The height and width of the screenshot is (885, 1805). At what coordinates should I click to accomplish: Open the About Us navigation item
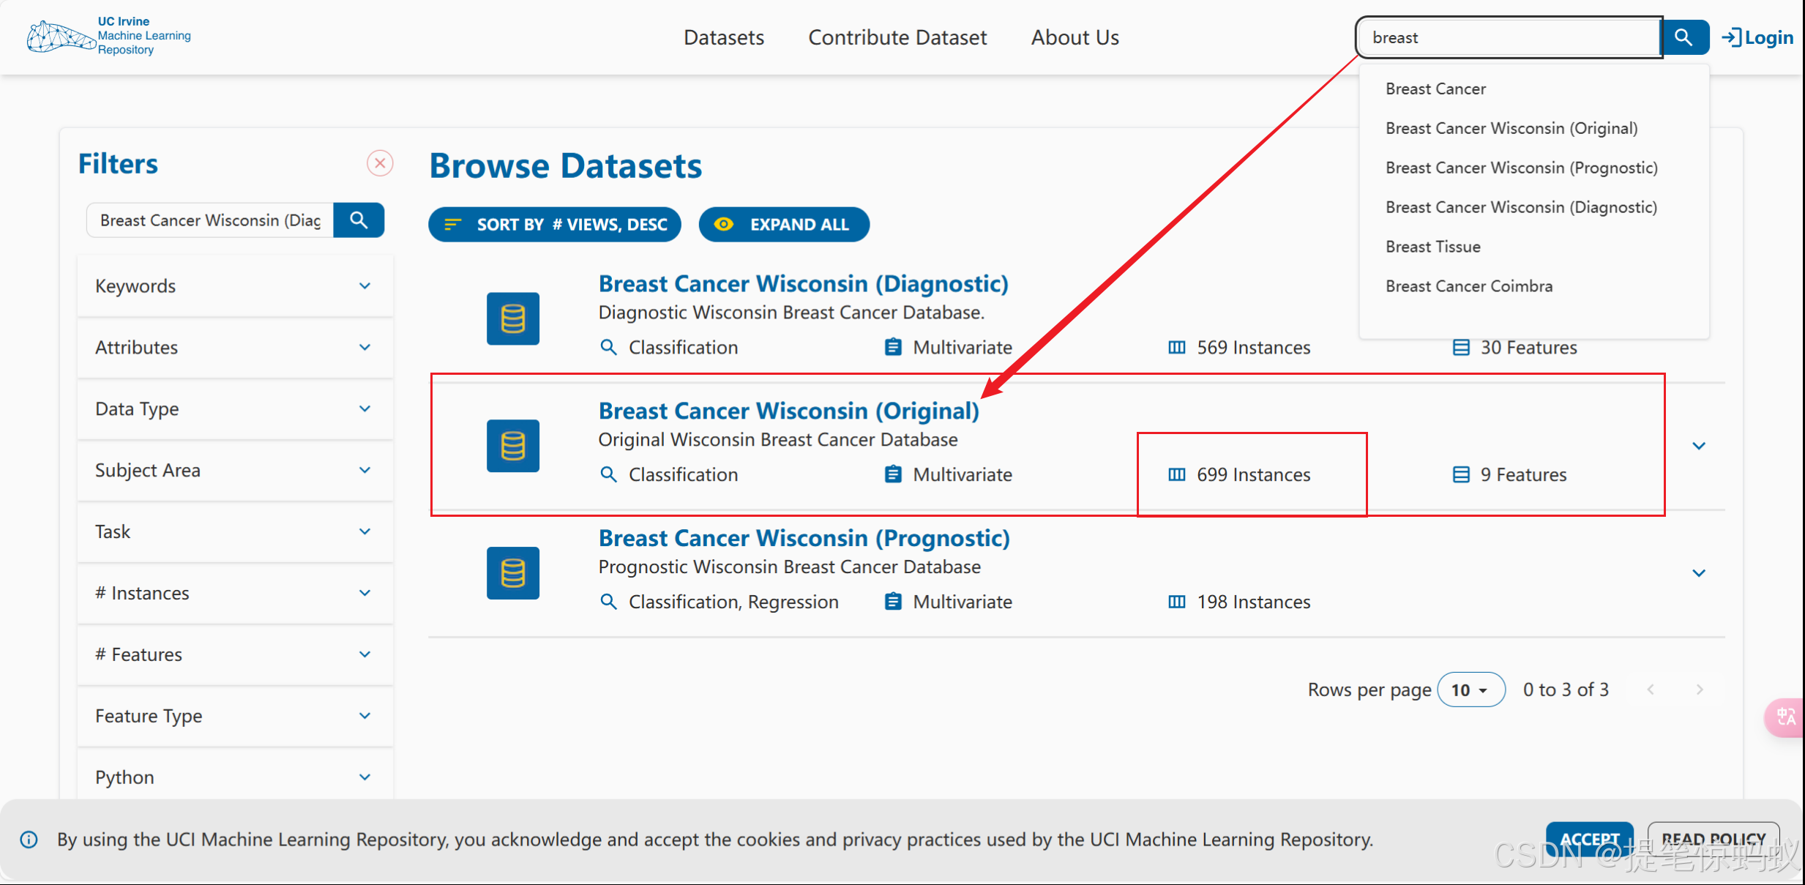pos(1075,37)
